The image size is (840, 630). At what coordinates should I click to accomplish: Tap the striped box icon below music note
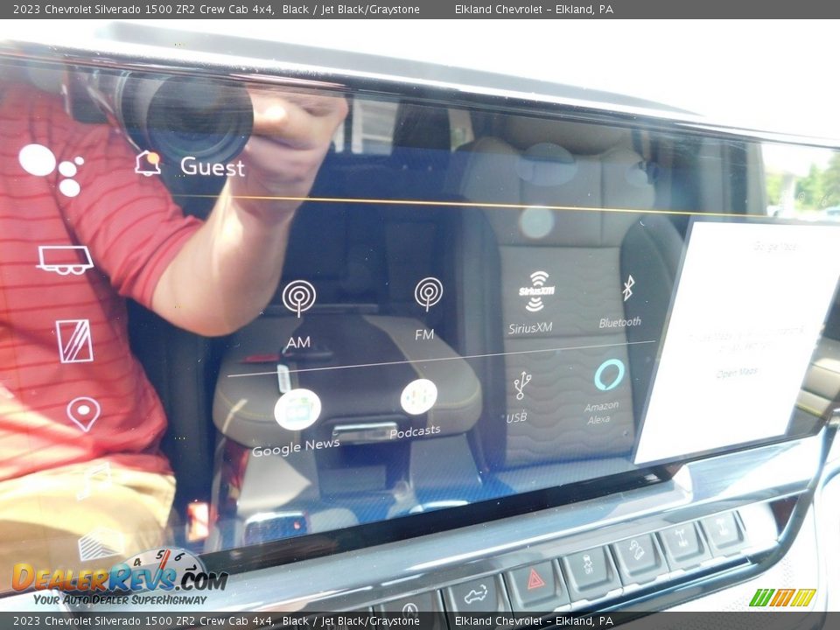pyautogui.click(x=100, y=542)
